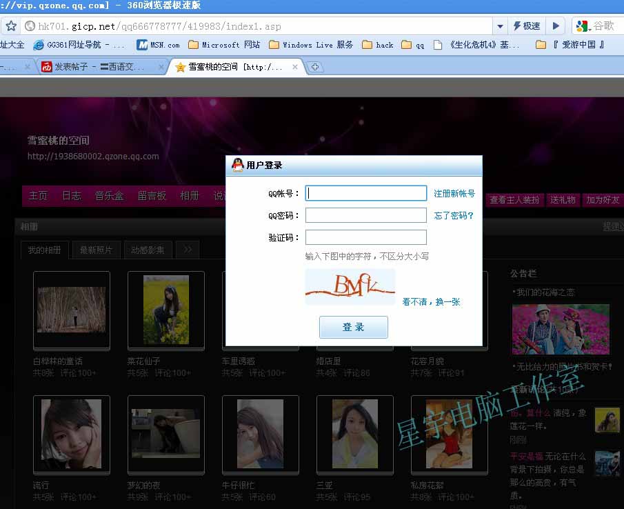Click the play arrow icon beside 极速 button
This screenshot has height=509, width=624.
tap(555, 26)
